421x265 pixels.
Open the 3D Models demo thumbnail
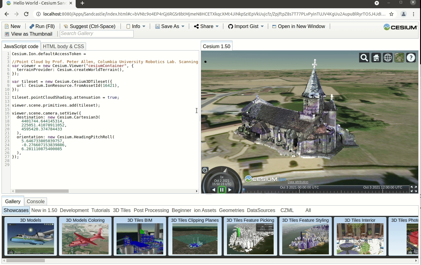click(x=31, y=236)
